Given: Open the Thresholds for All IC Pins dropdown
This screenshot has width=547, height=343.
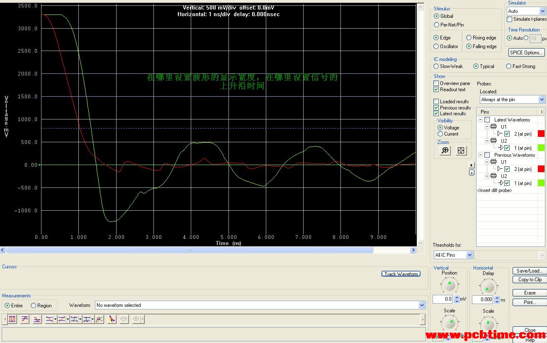Looking at the screenshot, I should click(x=469, y=255).
